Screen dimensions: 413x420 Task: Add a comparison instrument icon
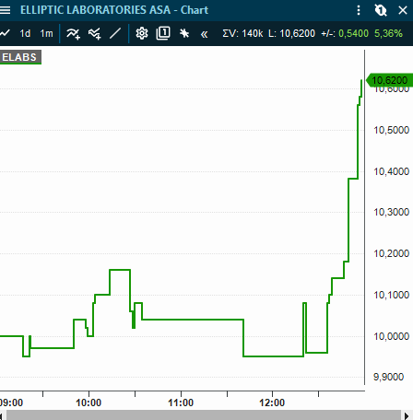pyautogui.click(x=95, y=33)
